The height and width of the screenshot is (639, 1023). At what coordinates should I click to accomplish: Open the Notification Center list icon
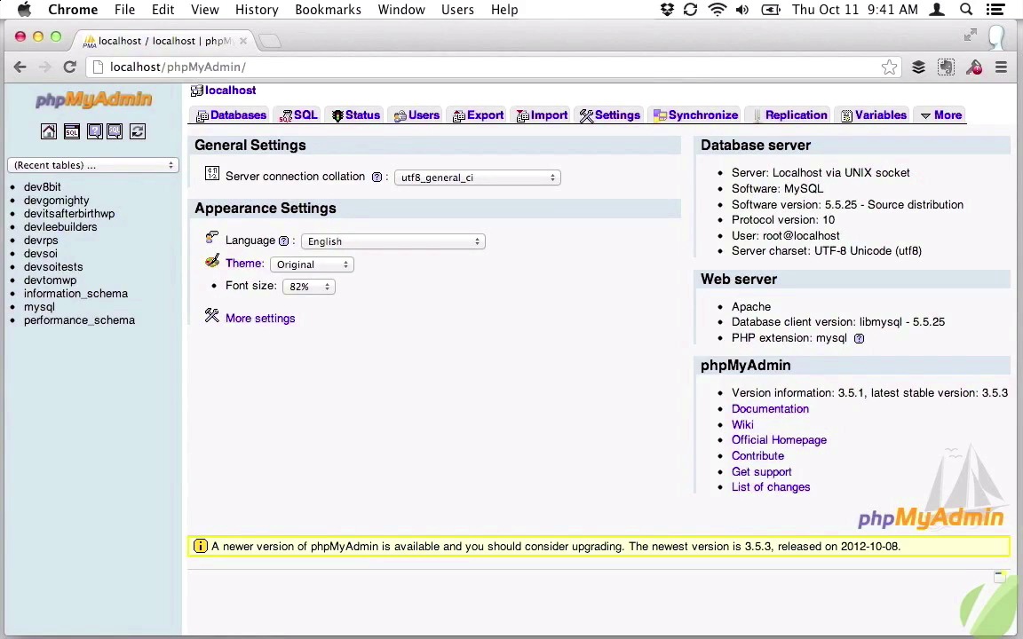coord(995,9)
